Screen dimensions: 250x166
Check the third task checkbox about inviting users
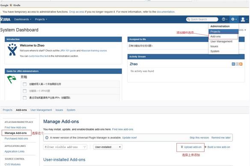click(24, 98)
